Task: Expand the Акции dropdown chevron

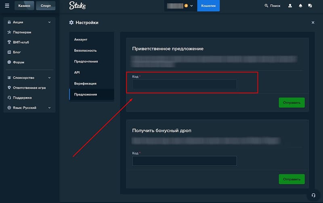Action: point(49,22)
